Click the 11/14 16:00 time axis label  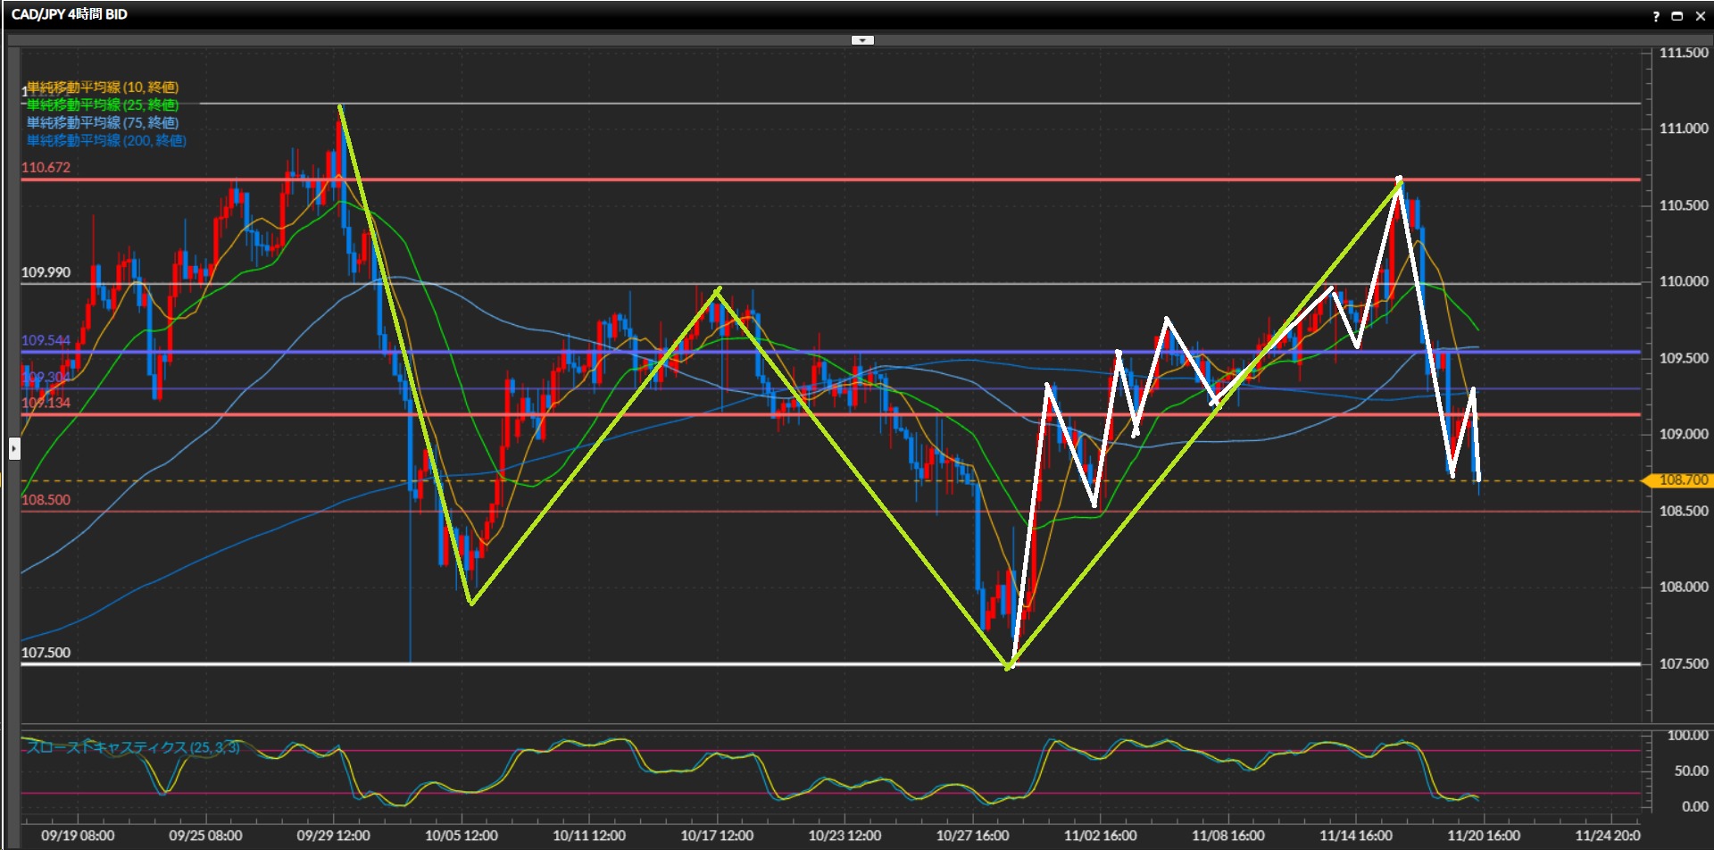pos(1355,836)
